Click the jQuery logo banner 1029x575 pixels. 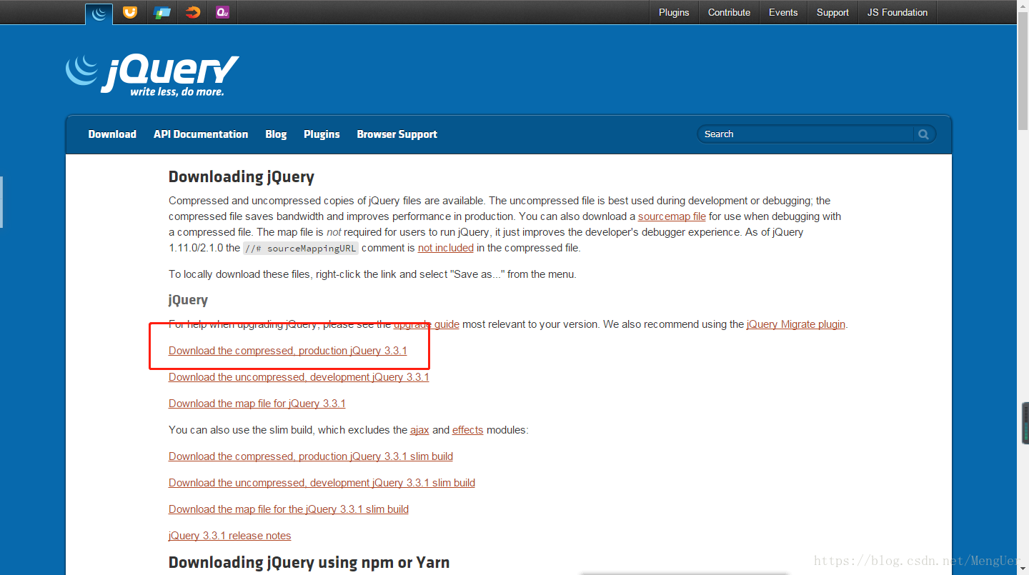[152, 75]
